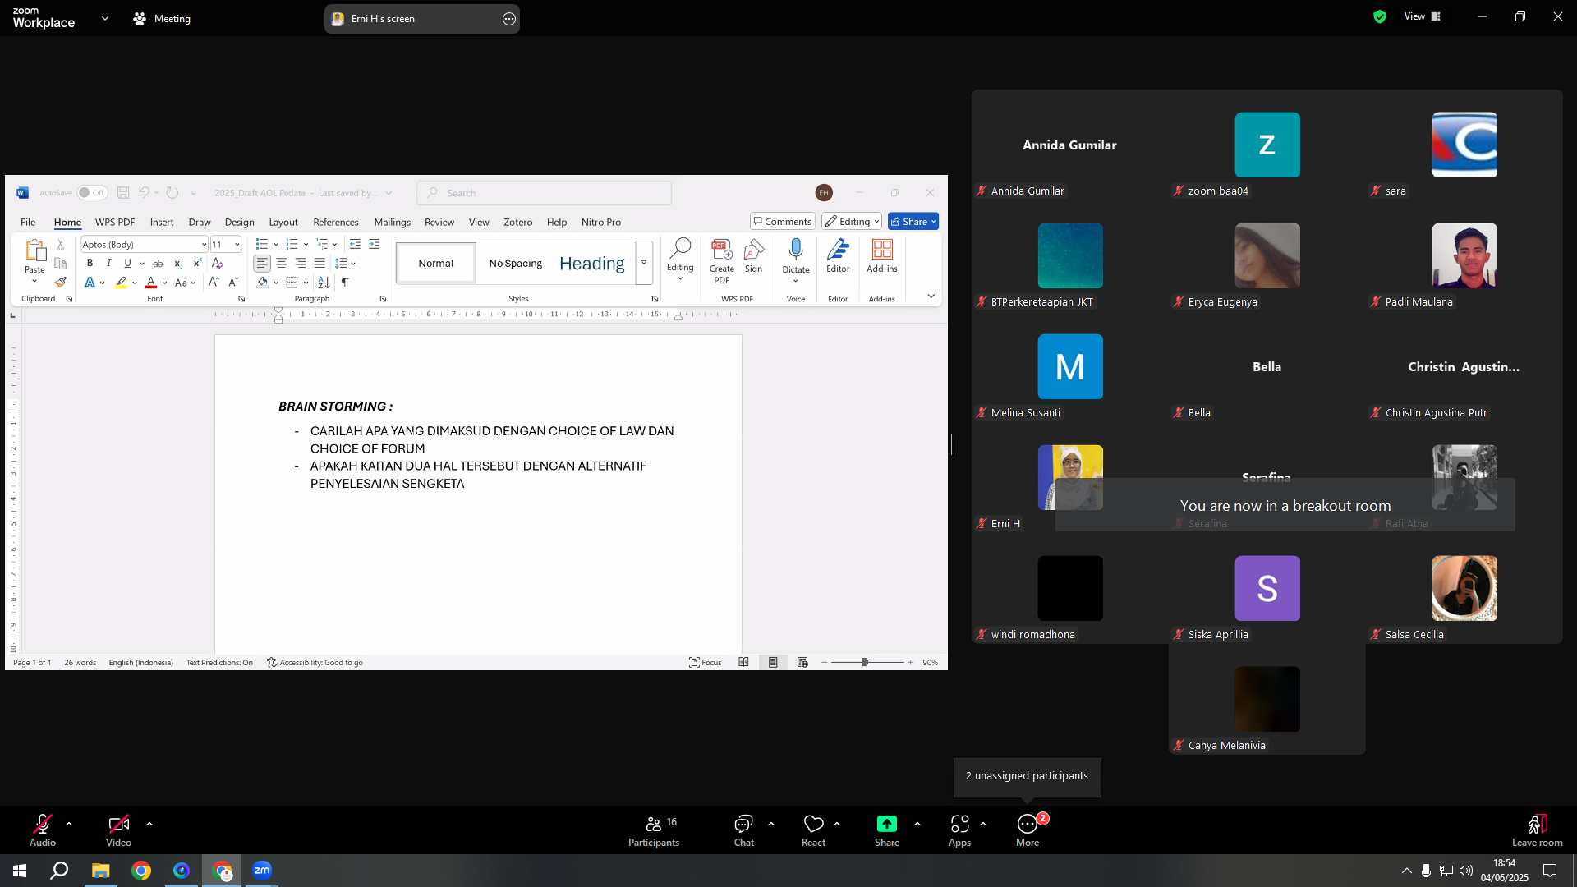Open Word Add-ins
The image size is (1577, 887).
[882, 256]
